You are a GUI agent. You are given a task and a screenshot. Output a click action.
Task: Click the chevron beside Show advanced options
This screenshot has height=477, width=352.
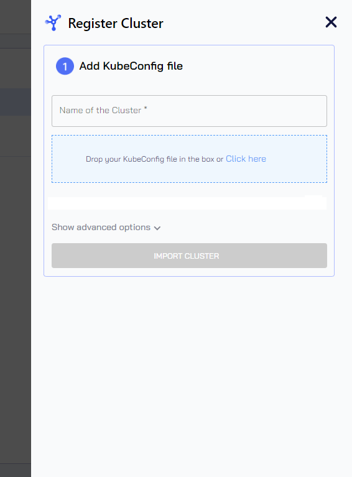point(157,228)
